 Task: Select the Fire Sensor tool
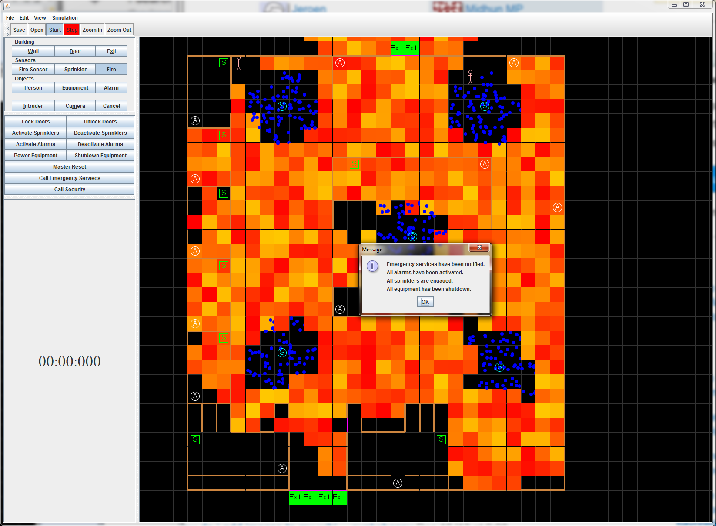(33, 69)
